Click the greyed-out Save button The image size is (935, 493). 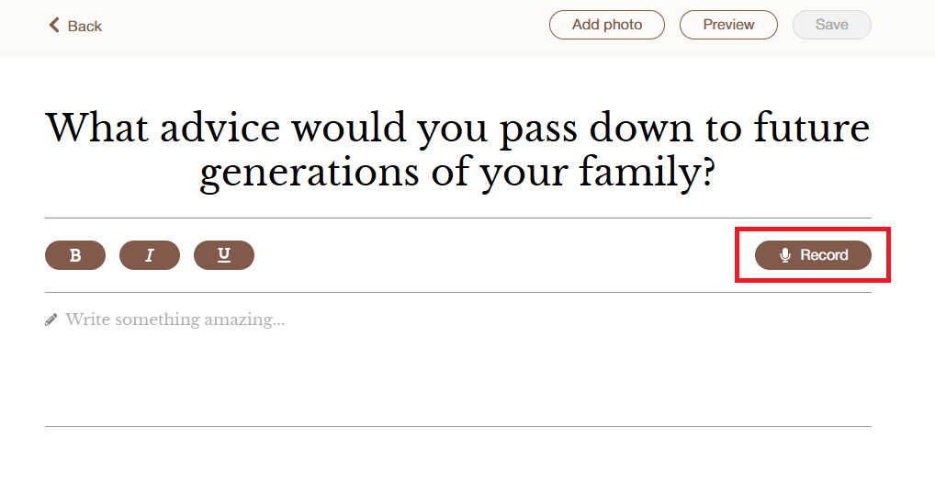[832, 25]
